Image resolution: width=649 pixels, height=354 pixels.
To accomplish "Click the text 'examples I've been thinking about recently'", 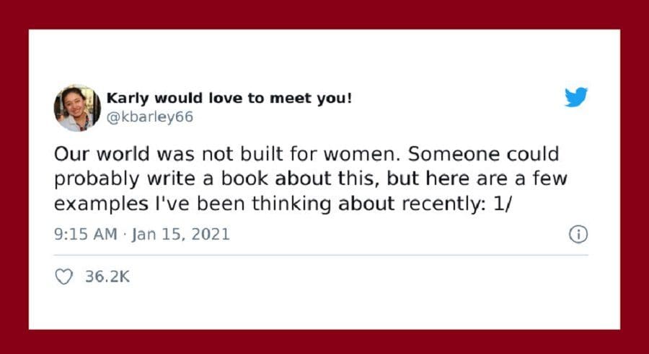I will pyautogui.click(x=267, y=204).
